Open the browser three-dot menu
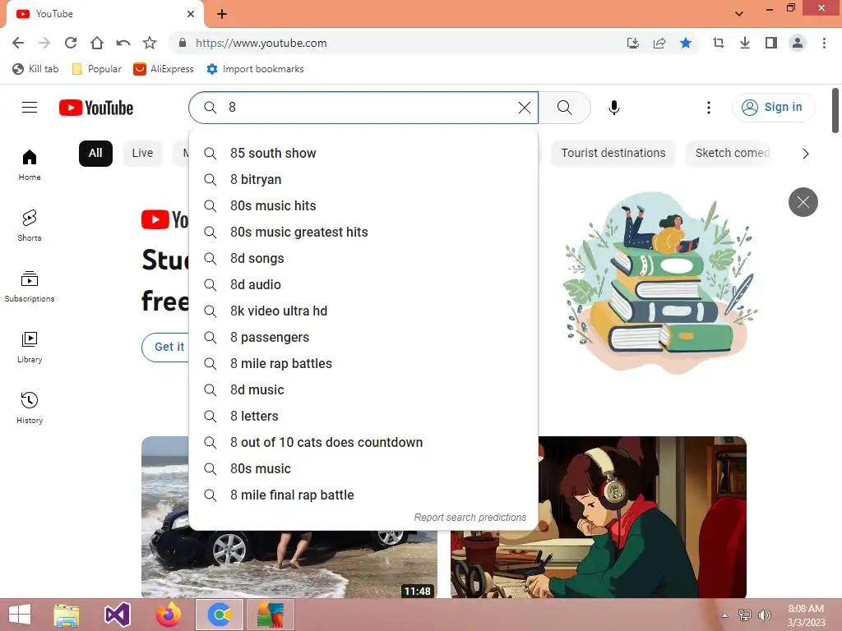This screenshot has width=842, height=631. point(824,43)
